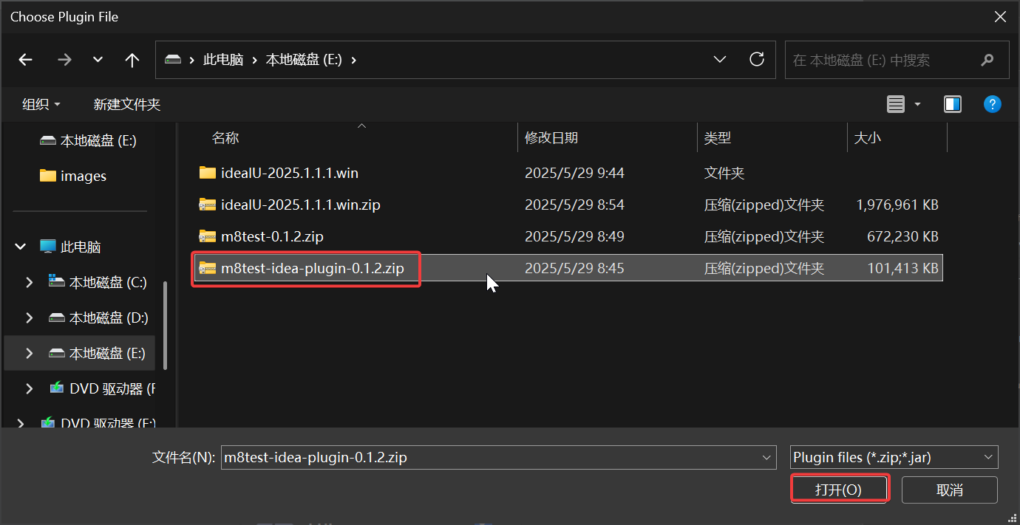The height and width of the screenshot is (525, 1020).
Task: Expand the address bar history dropdown
Action: (719, 60)
